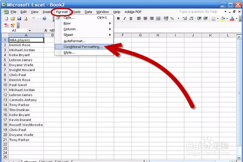Open the Window menu

tap(102, 12)
